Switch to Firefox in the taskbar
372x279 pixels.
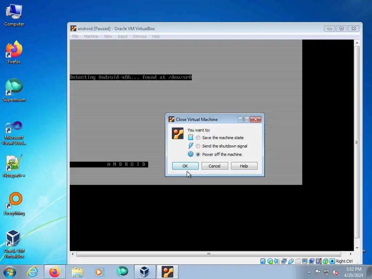click(55, 272)
